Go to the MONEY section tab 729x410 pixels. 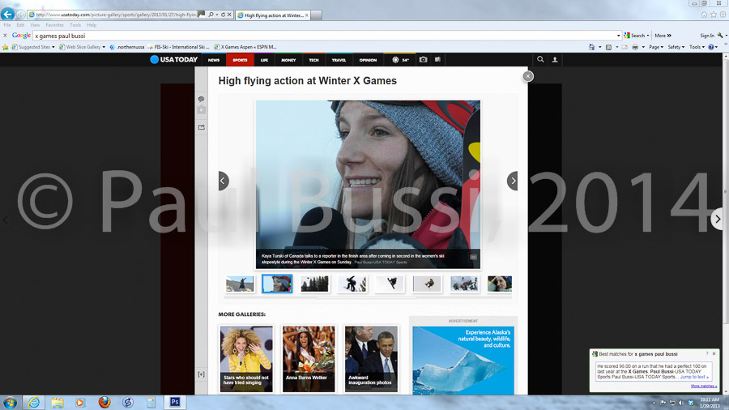pos(288,60)
